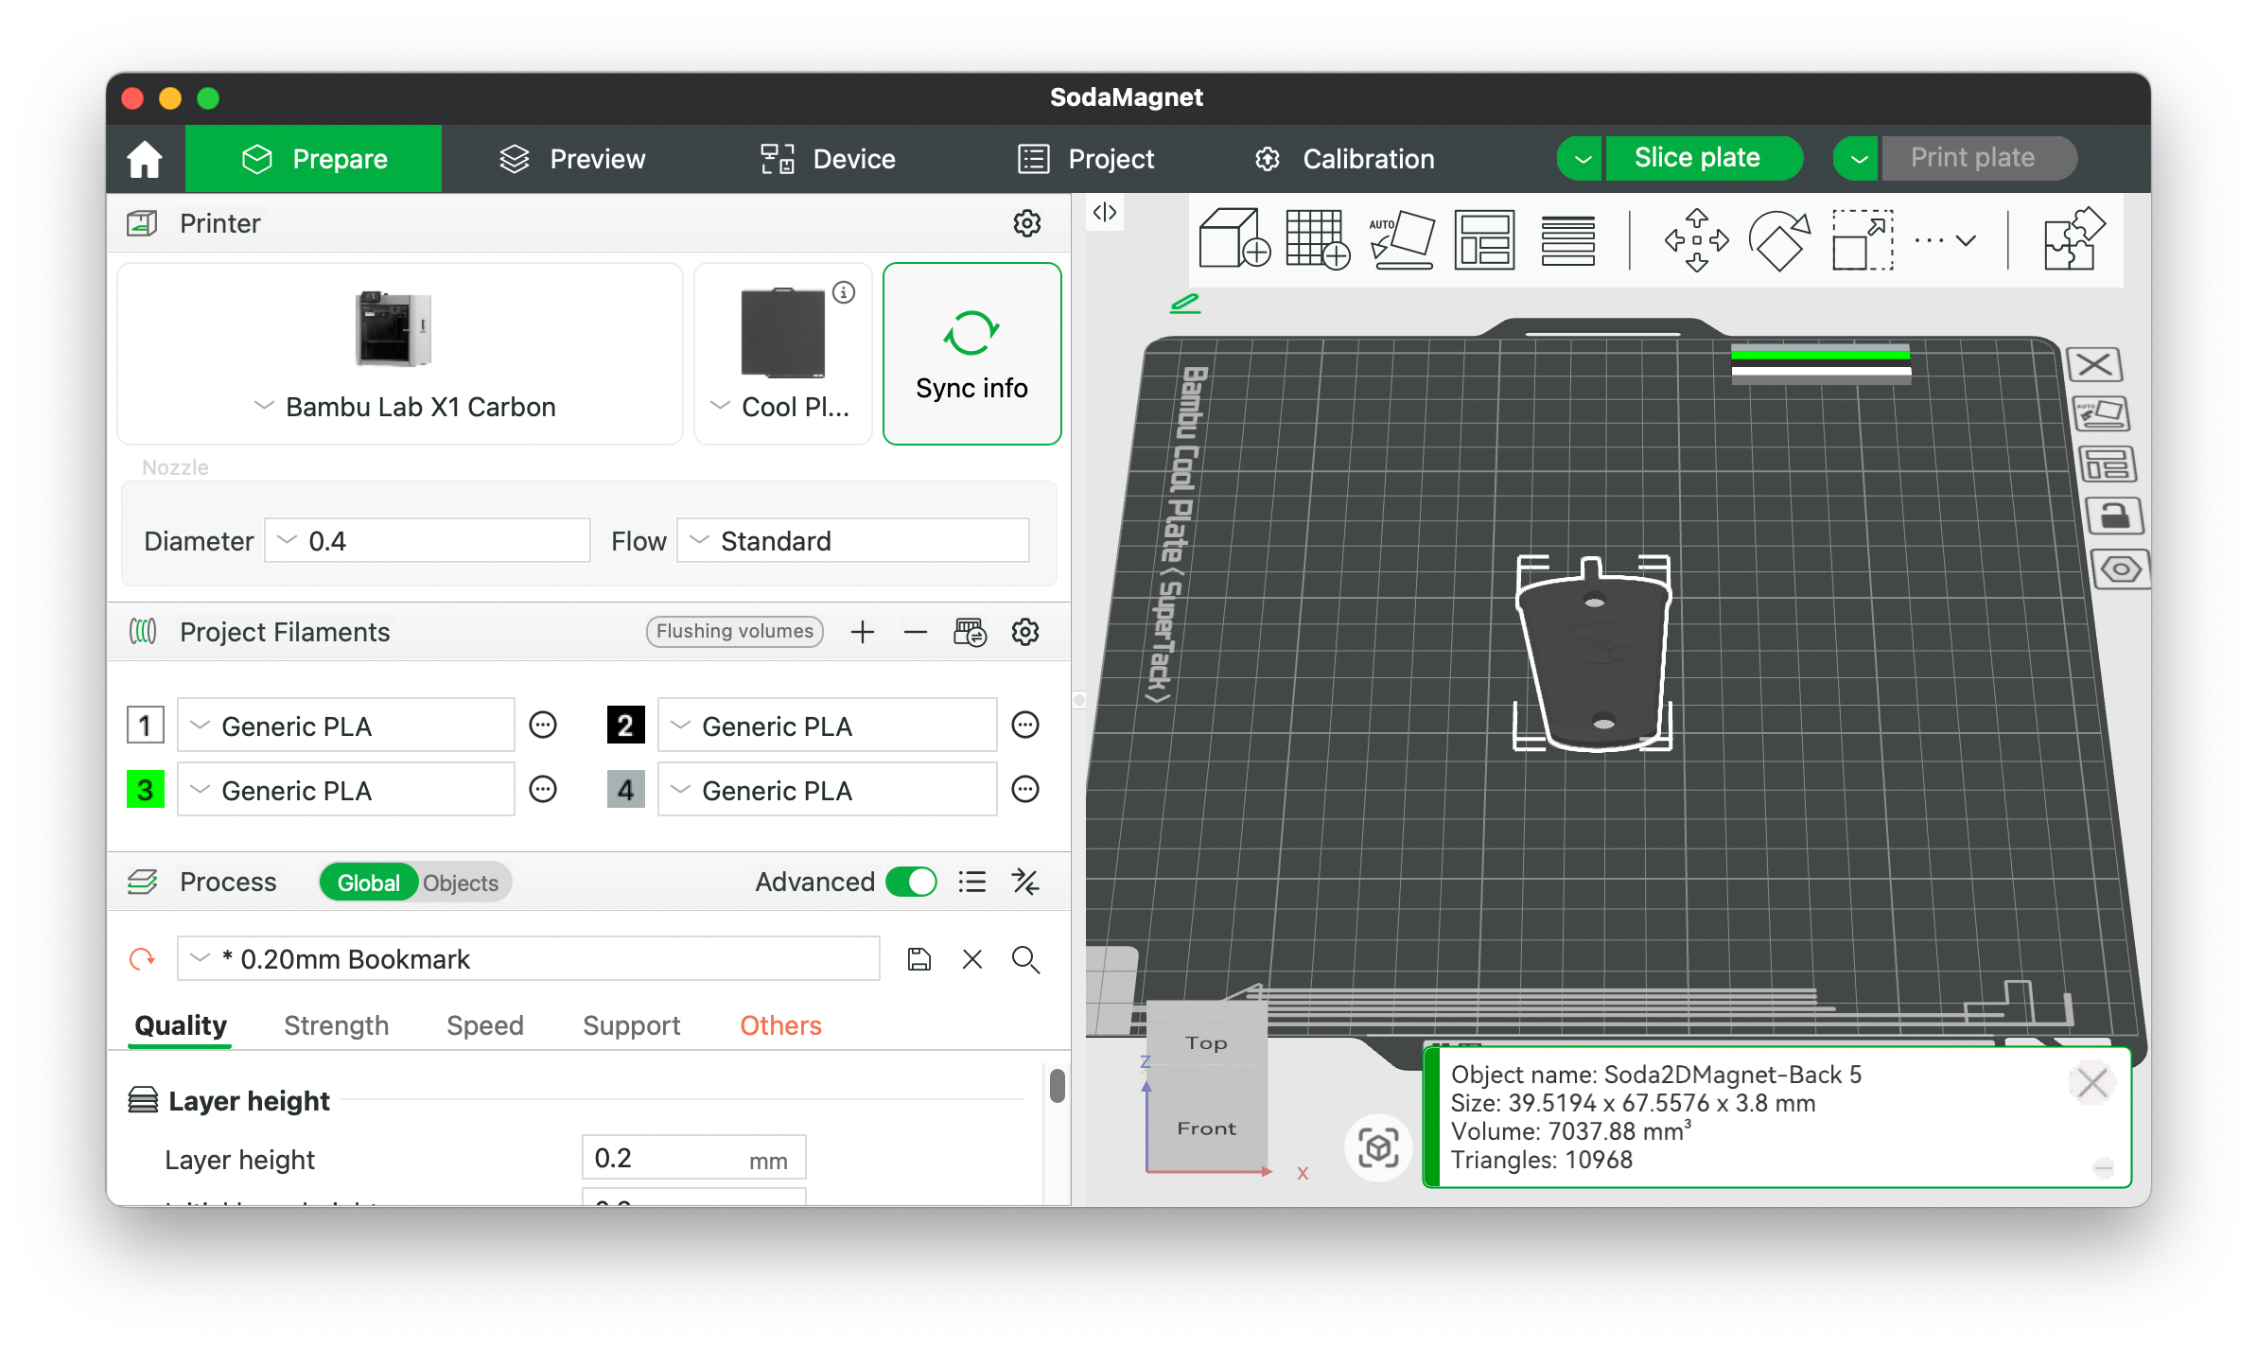2257x1347 pixels.
Task: Arrange objects on this plate
Action: pyautogui.click(x=2107, y=464)
